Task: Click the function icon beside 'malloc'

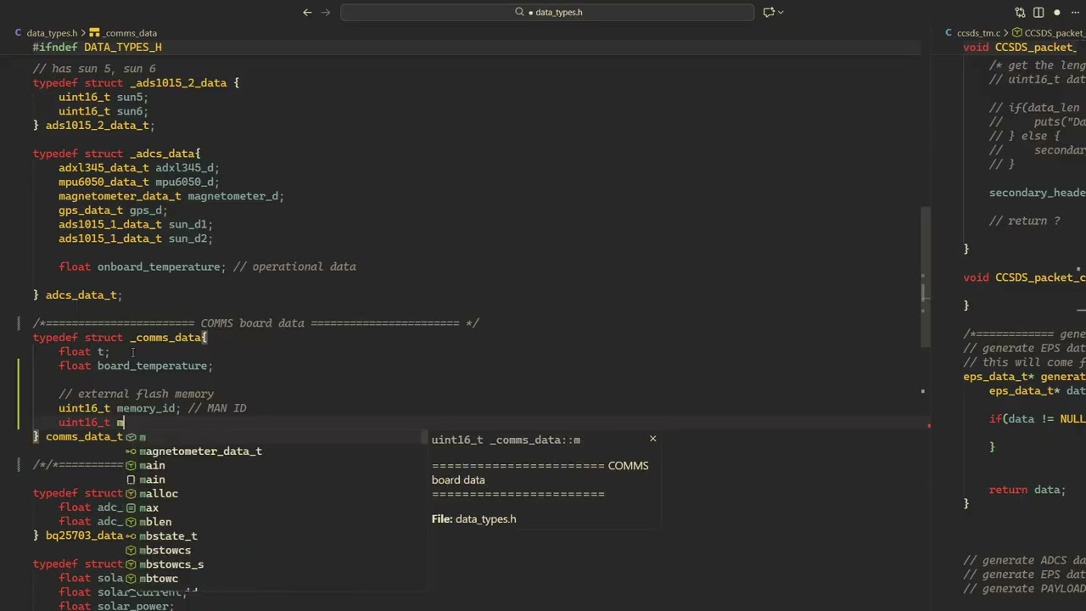Action: click(131, 494)
